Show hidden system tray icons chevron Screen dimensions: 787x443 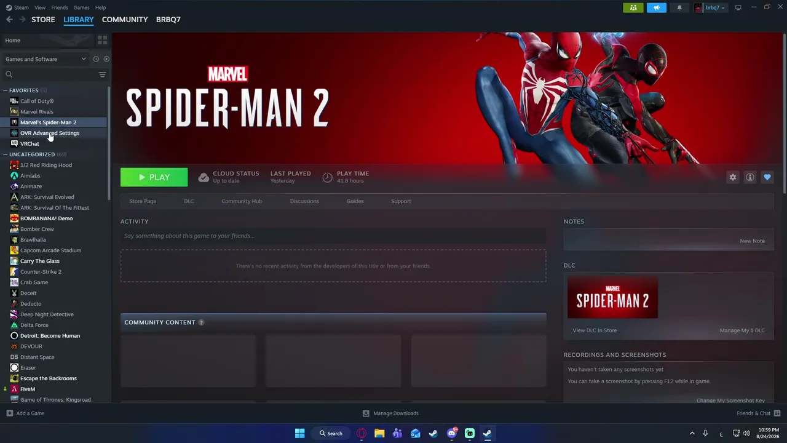click(692, 433)
